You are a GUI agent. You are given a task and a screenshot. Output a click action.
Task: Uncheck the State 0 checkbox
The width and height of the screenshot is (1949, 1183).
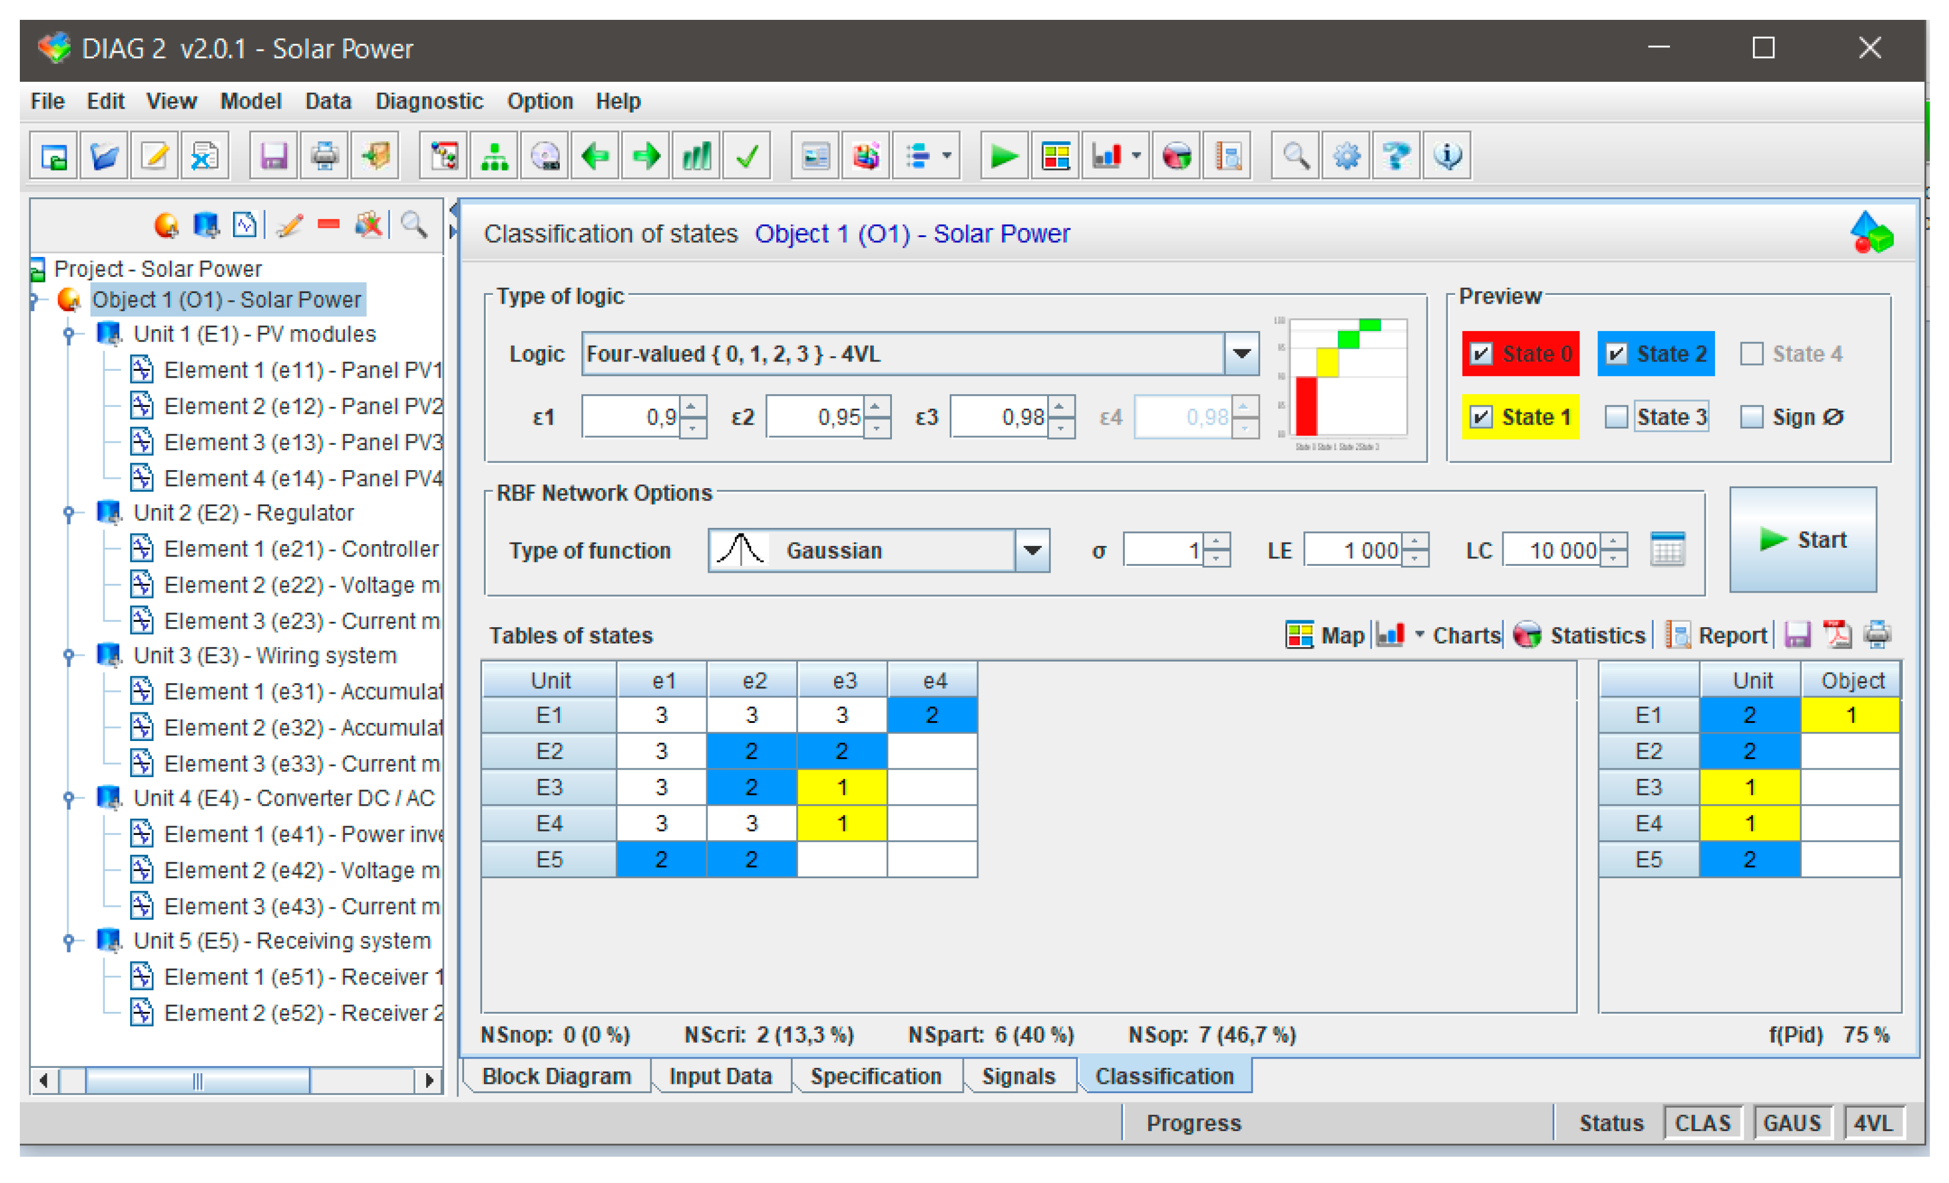1481,354
